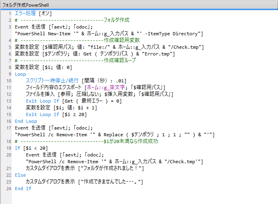Select line 8 変数を設定 $i 値 0

click(43, 67)
